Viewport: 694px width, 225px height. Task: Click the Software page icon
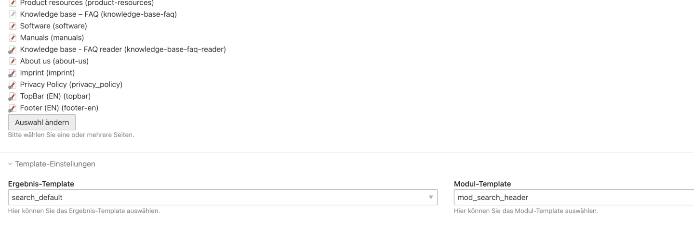tap(13, 26)
